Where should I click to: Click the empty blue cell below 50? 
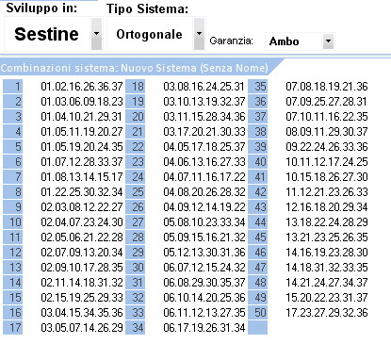(258, 328)
